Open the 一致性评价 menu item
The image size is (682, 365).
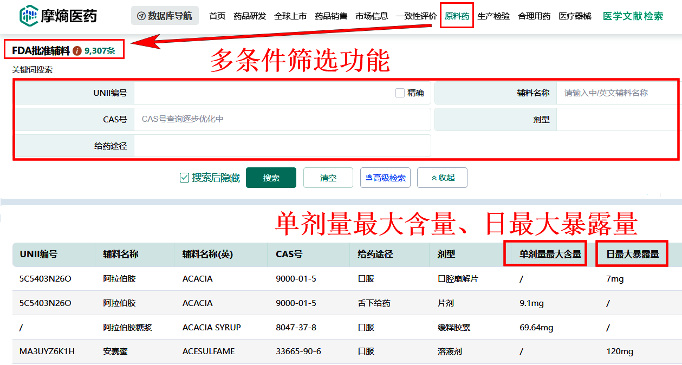click(416, 16)
